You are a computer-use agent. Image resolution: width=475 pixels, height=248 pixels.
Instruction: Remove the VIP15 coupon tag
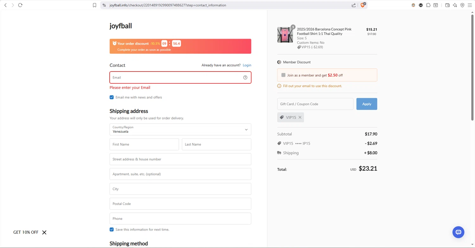coord(300,118)
